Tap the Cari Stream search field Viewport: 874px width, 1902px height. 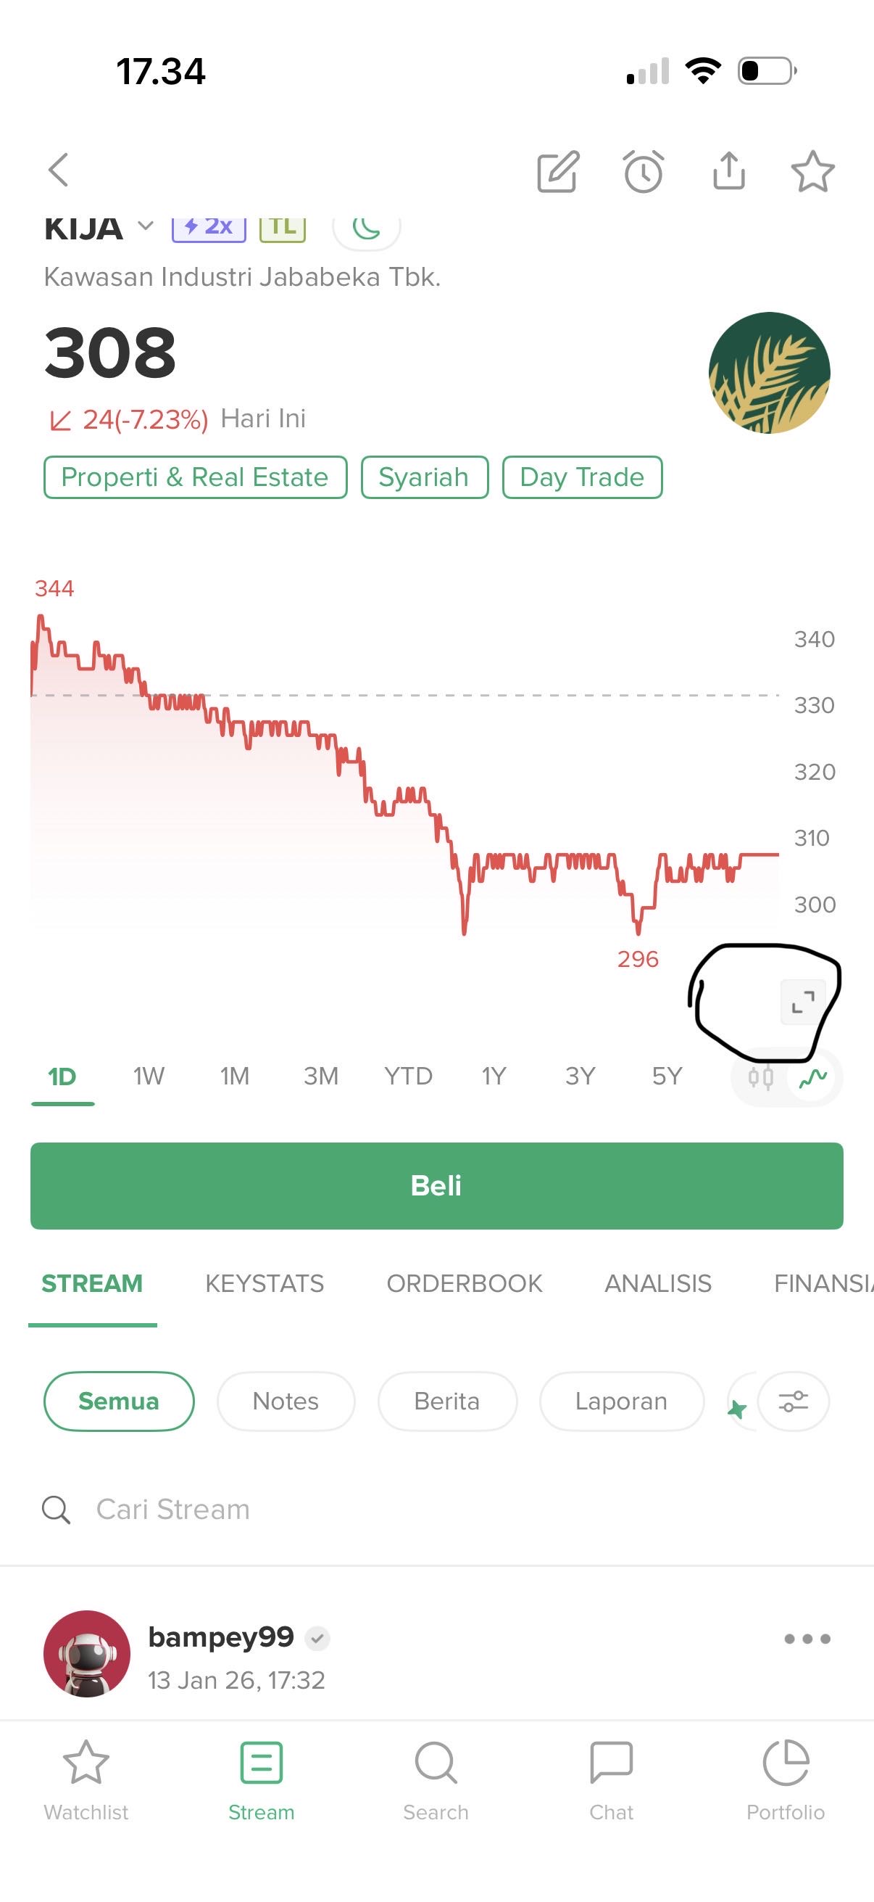click(295, 1509)
